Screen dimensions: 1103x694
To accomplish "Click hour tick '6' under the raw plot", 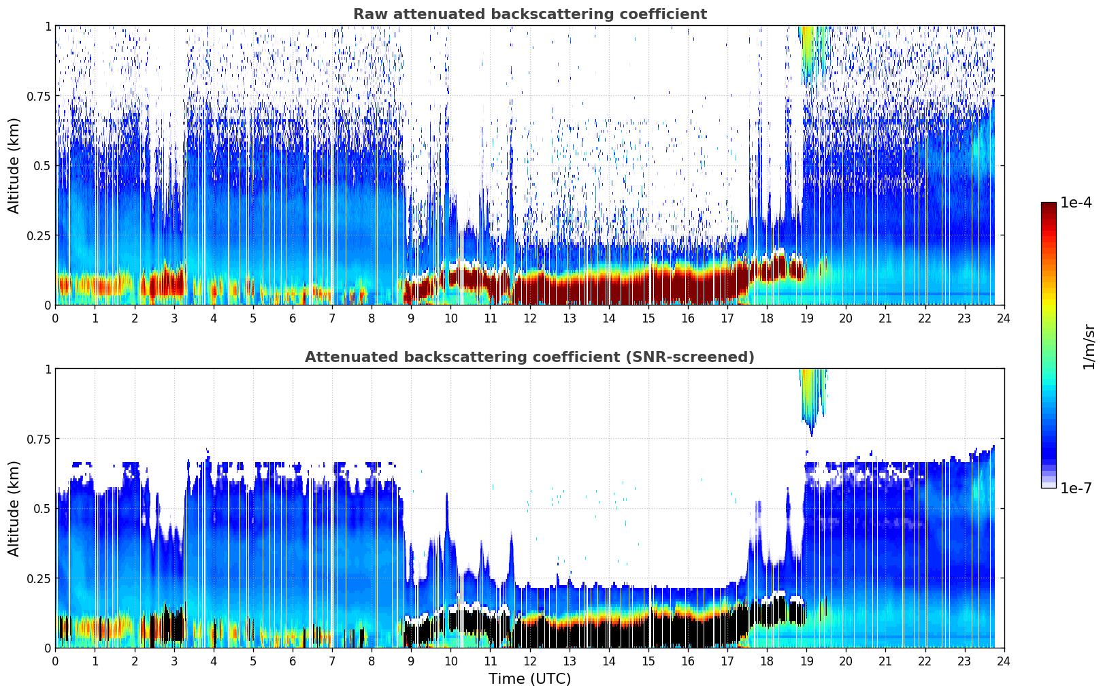I will (x=293, y=318).
